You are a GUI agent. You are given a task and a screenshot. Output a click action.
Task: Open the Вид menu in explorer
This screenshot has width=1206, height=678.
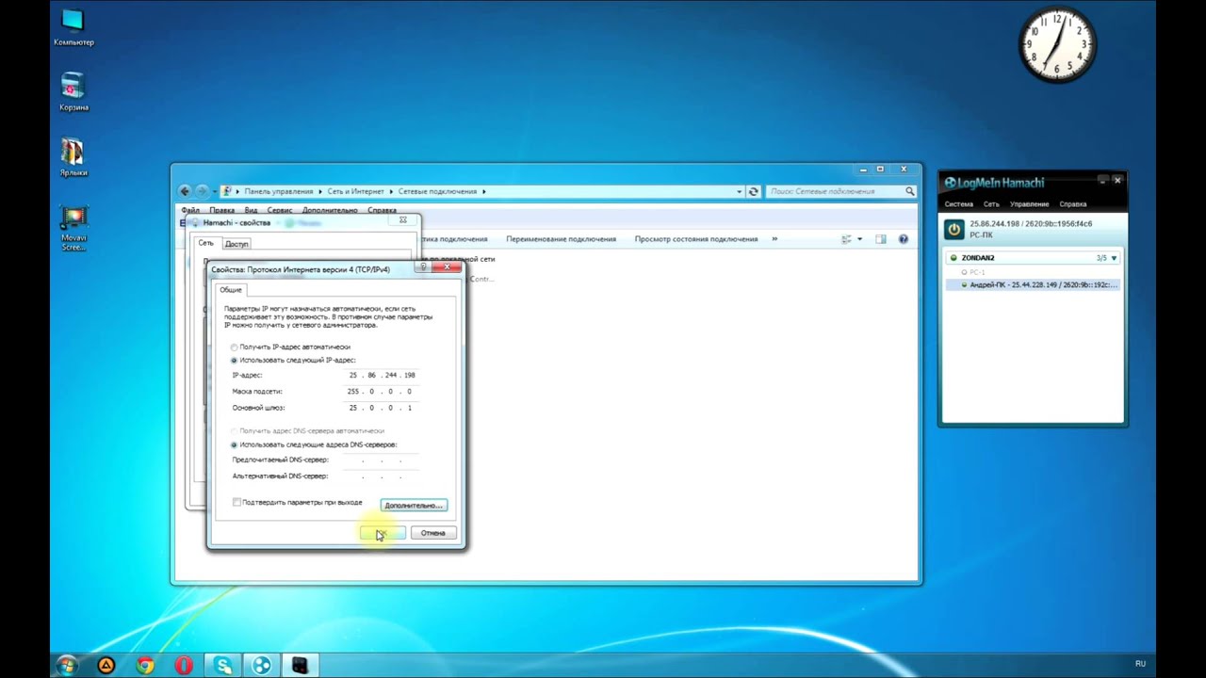click(251, 211)
